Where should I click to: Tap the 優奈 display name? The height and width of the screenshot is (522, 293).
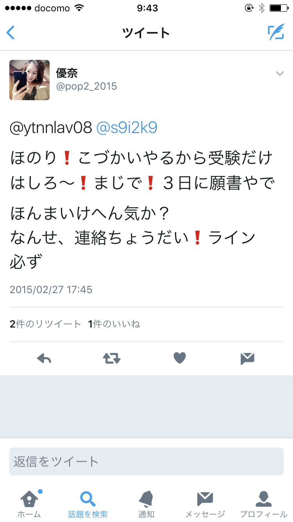67,72
